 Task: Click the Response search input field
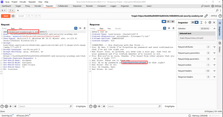click(x=134, y=106)
